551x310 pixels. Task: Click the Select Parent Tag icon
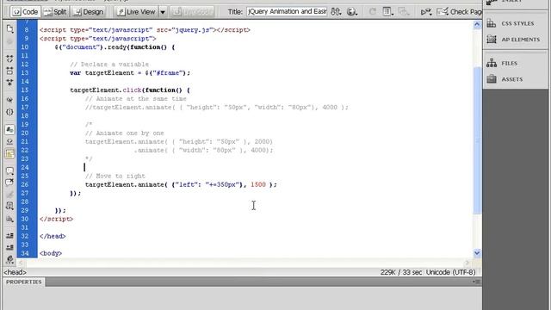pyautogui.click(x=9, y=100)
